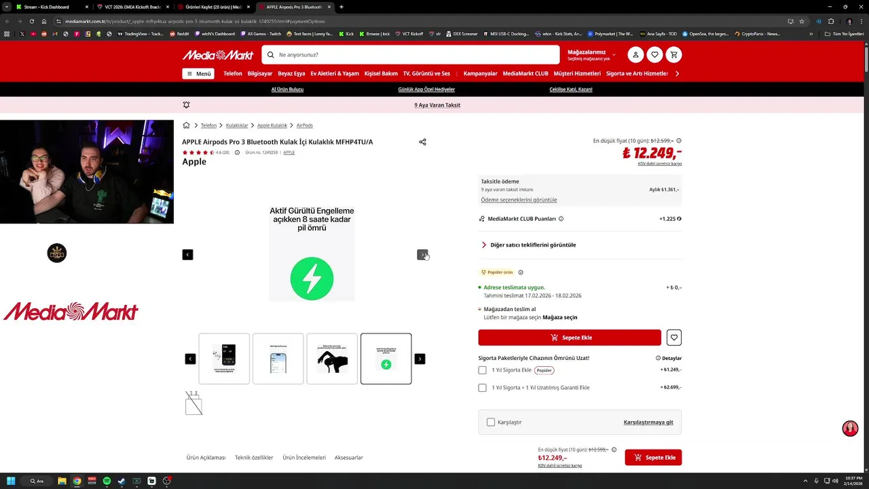Bookmark this page with the star icon
Screen dimensions: 869x489
(x=802, y=21)
